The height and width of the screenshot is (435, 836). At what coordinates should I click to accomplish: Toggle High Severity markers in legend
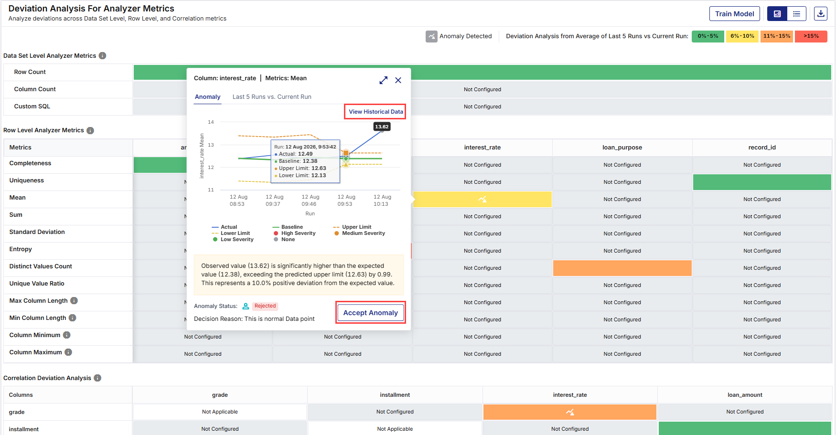[x=294, y=233]
